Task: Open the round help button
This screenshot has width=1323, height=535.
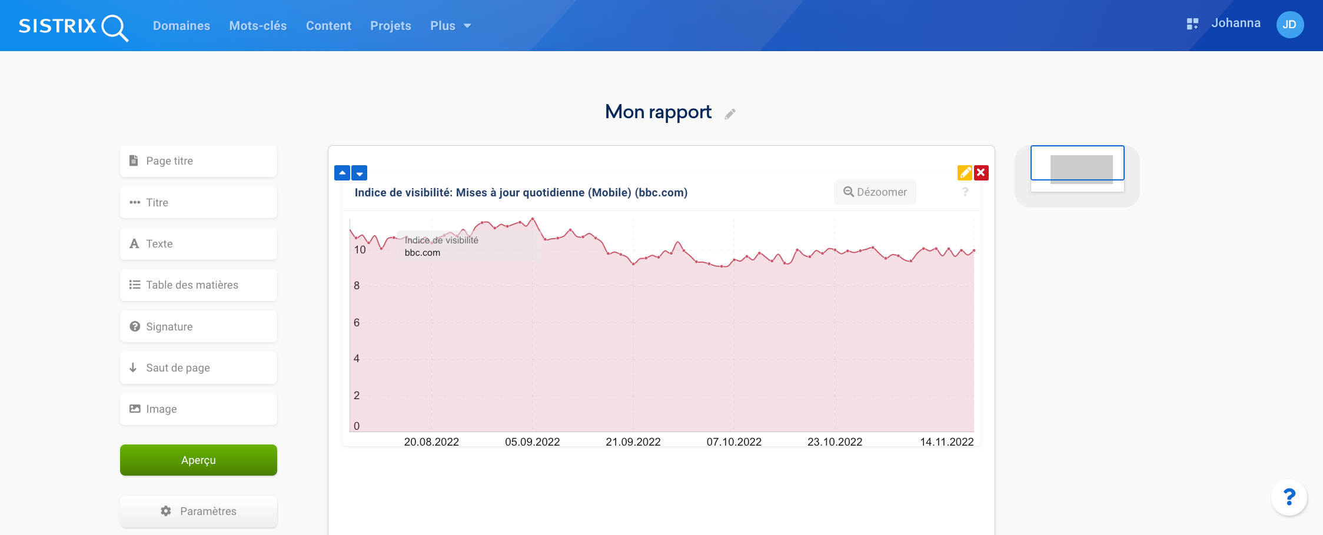Action: (1289, 497)
